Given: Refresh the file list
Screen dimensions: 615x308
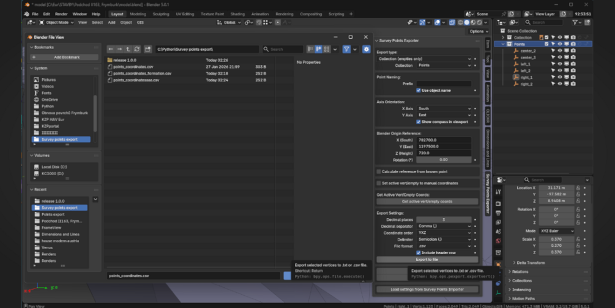Looking at the screenshot, I should click(137, 49).
